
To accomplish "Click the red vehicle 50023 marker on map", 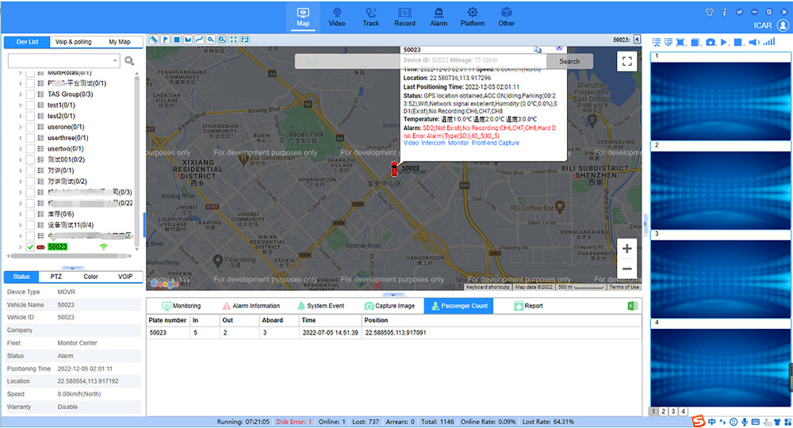I will tap(394, 169).
